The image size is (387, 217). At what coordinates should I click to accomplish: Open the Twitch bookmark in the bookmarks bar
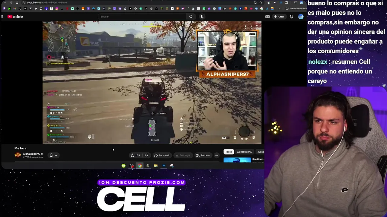click(4, 8)
